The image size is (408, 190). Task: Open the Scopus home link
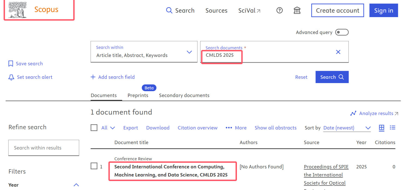(46, 9)
